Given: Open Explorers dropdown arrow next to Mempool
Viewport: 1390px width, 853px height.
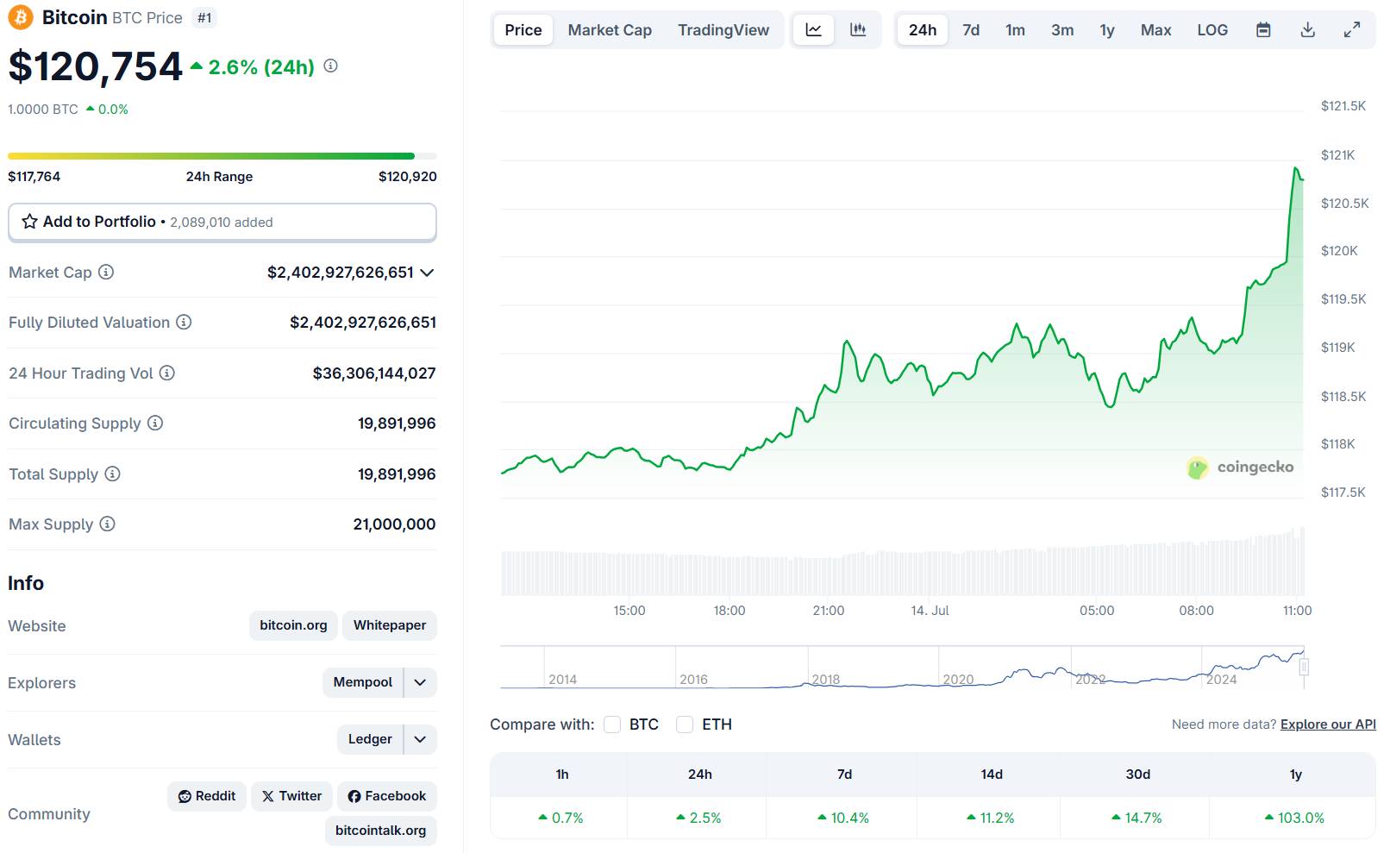Looking at the screenshot, I should 420,682.
